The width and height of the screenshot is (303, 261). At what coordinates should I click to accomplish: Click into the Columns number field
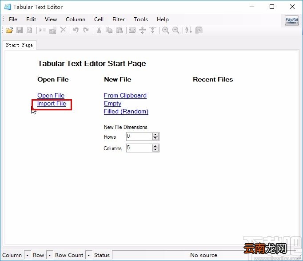coord(139,148)
